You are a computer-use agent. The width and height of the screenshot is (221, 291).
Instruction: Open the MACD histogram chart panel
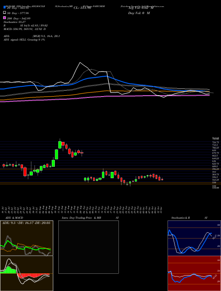27,273
